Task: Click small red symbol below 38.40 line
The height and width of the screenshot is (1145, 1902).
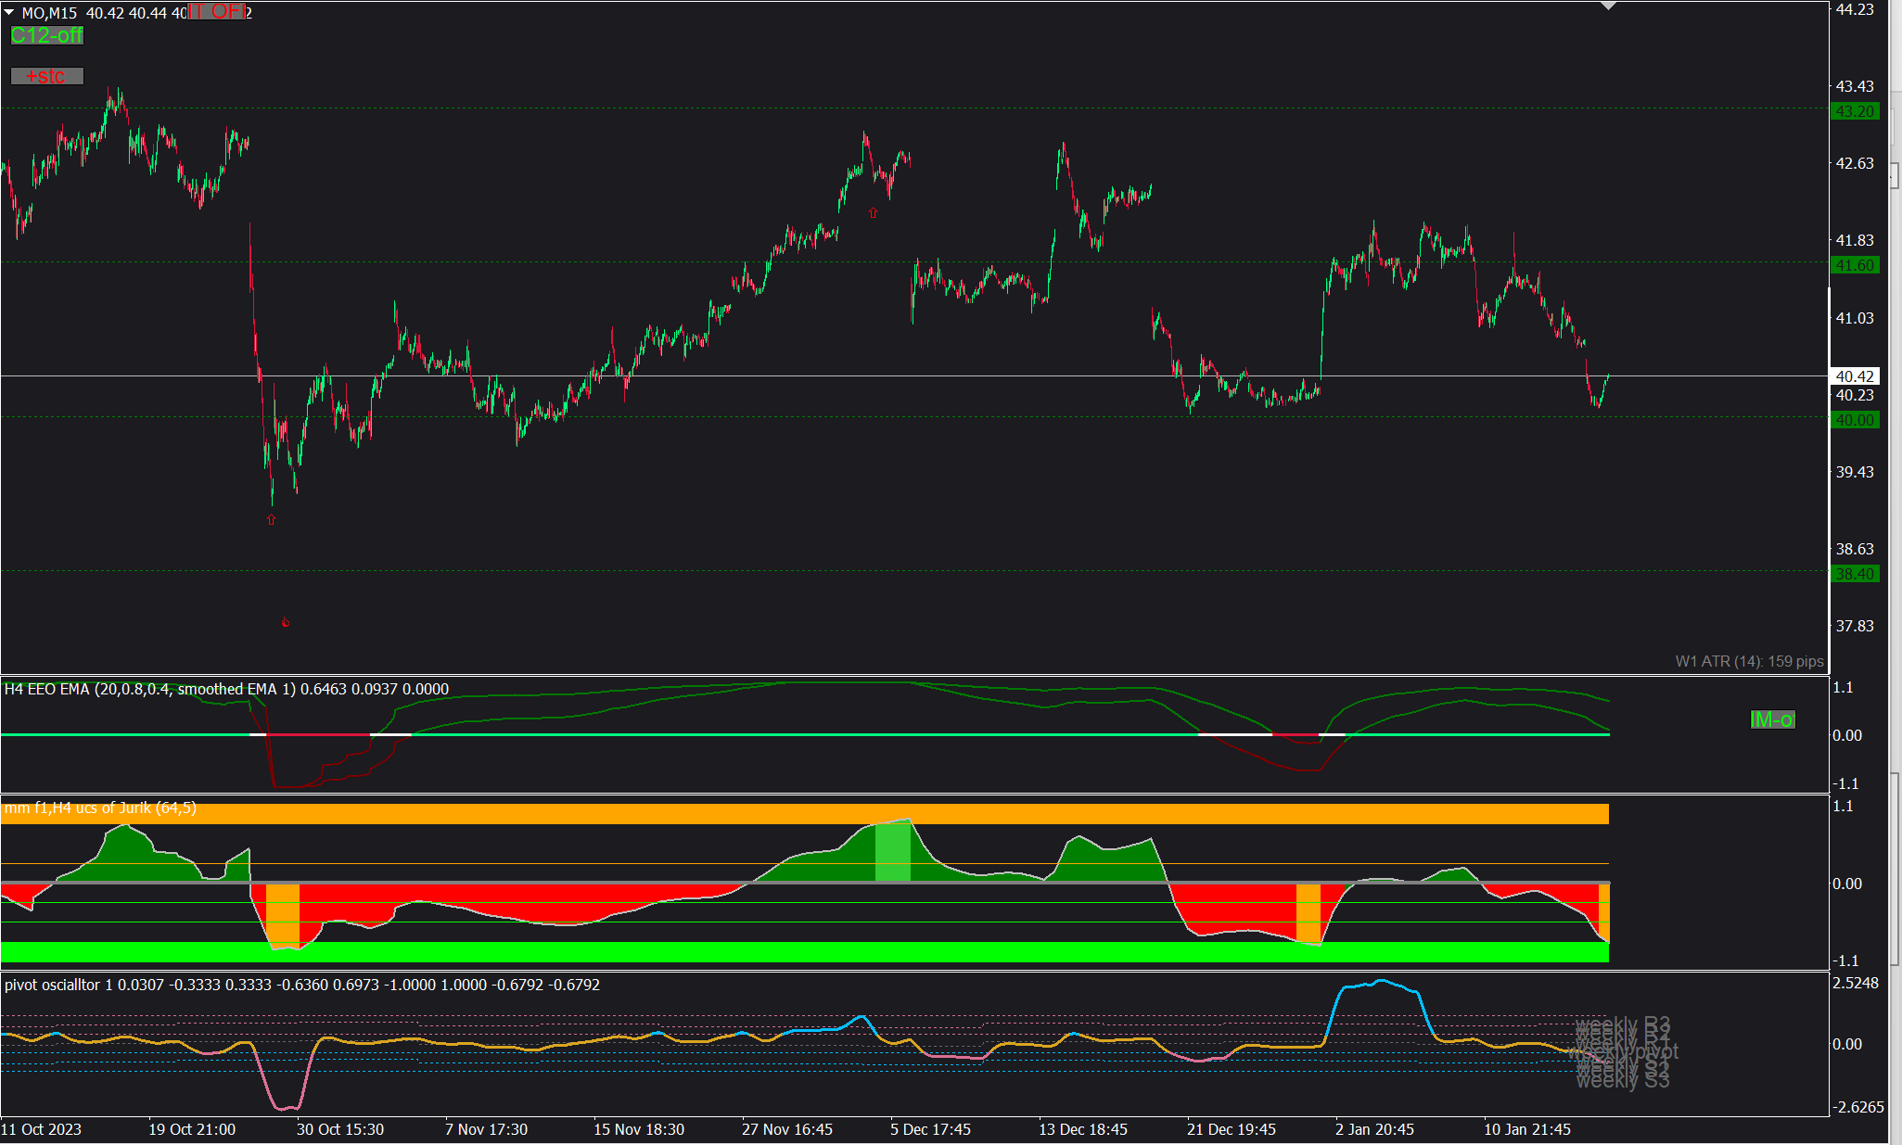Action: click(286, 623)
